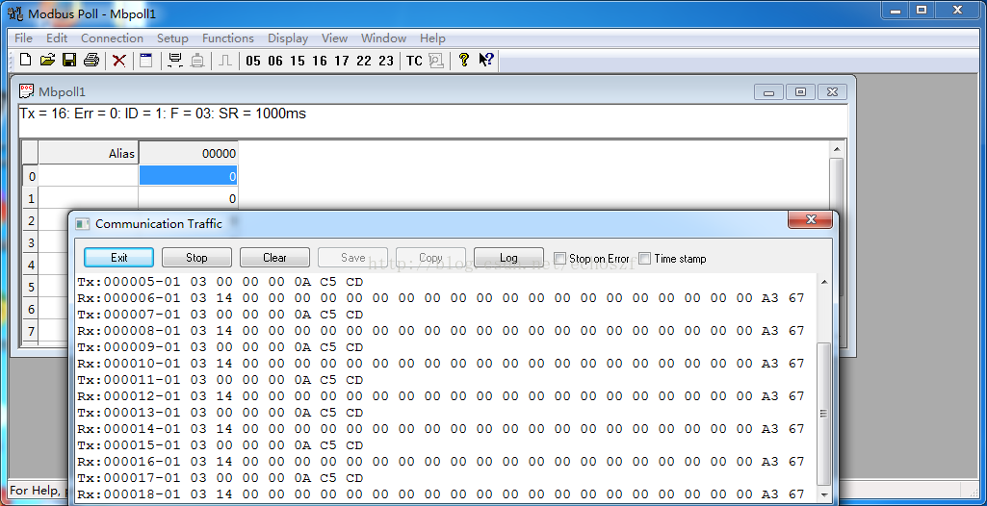Image resolution: width=987 pixels, height=506 pixels.
Task: Click scroll up arrow in Mbpoll1 grid
Action: pyautogui.click(x=837, y=150)
